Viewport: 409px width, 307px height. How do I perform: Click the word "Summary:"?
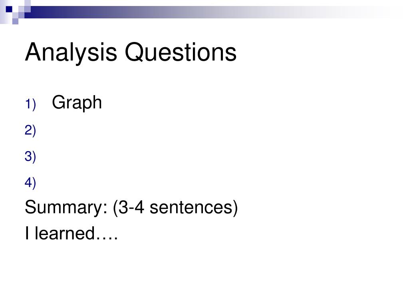66,208
